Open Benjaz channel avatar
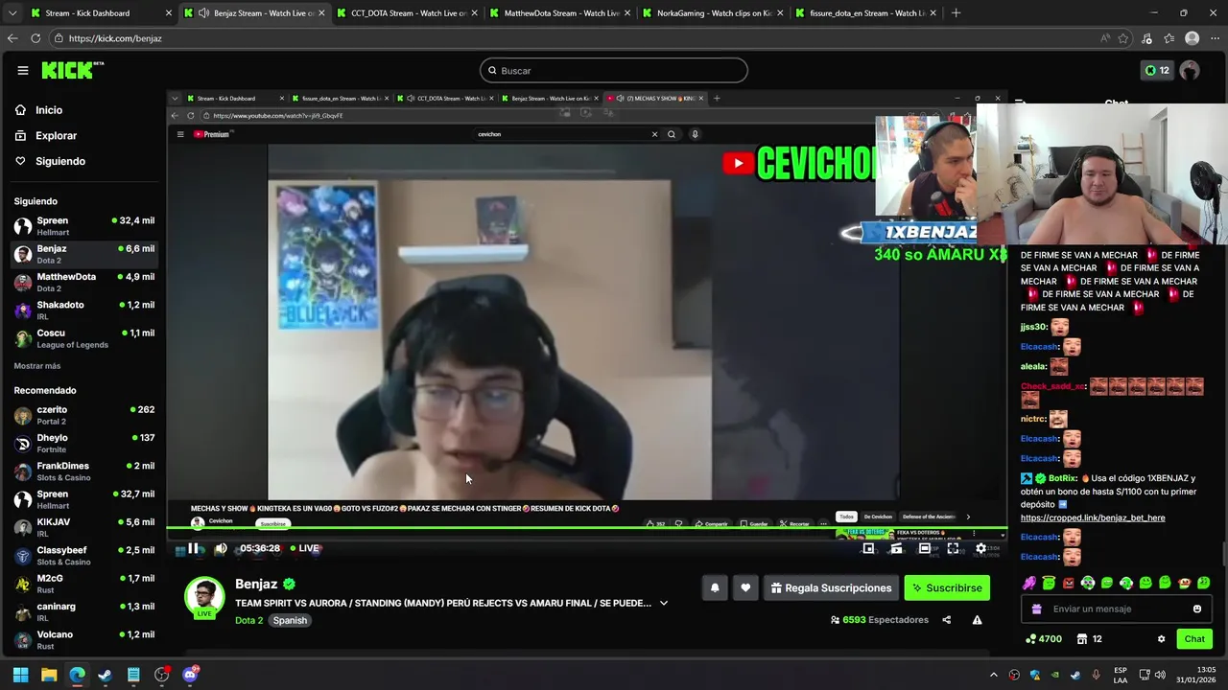Image resolution: width=1228 pixels, height=690 pixels. [204, 597]
